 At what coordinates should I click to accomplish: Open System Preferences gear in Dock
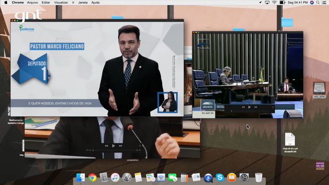click(x=244, y=178)
